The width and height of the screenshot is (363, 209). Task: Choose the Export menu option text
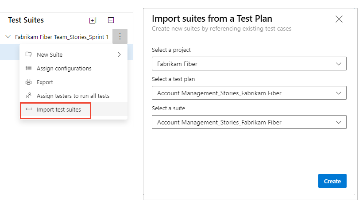click(x=45, y=82)
